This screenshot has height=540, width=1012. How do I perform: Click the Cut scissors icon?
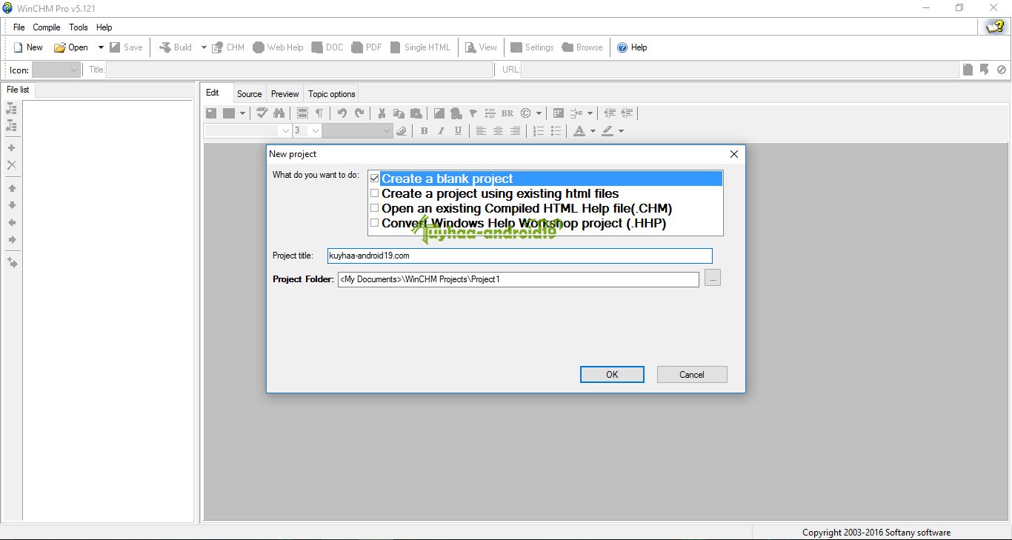[x=382, y=113]
